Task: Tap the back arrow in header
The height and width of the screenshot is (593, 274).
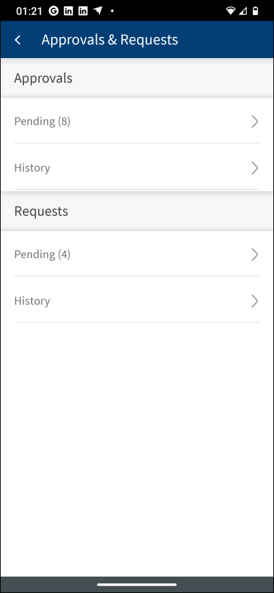Action: coord(17,40)
